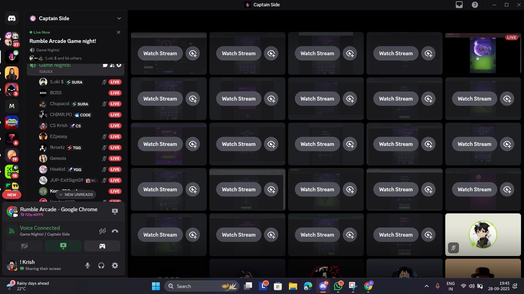Open the Bharat server icon
Viewport: 524px width, 294px height.
point(12,123)
